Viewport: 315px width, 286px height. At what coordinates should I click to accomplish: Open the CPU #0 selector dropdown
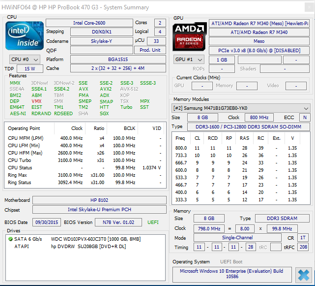tap(25, 60)
